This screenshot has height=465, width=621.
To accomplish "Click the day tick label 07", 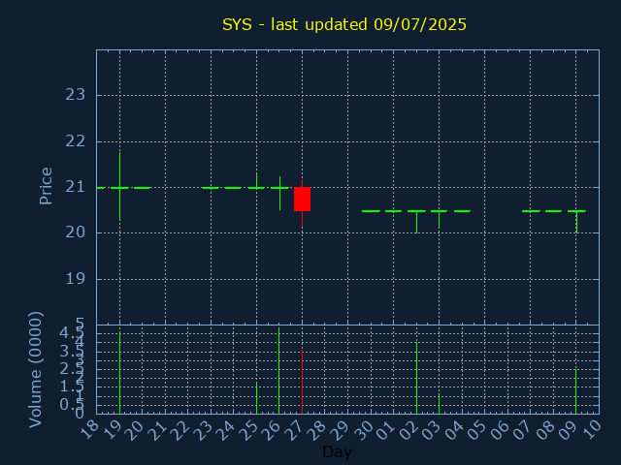I will pos(524,429).
